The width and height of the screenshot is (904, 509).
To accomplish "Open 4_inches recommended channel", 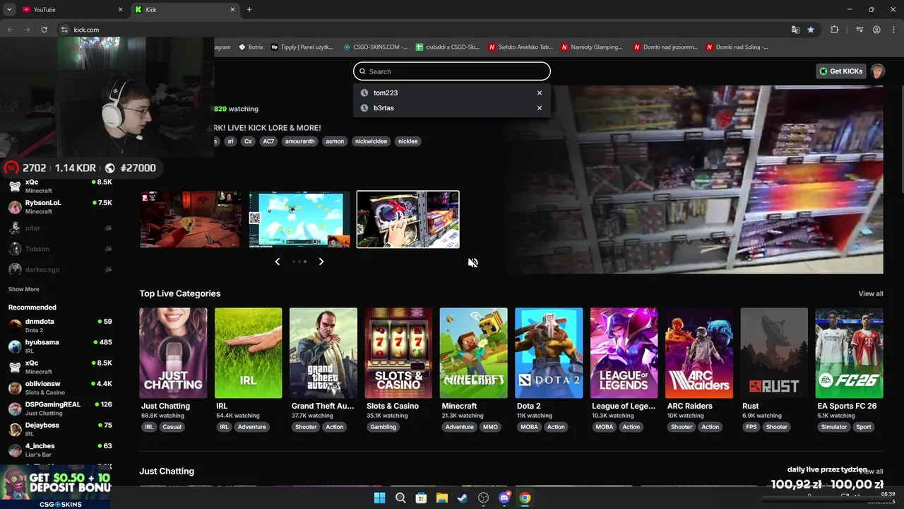I will click(x=60, y=450).
